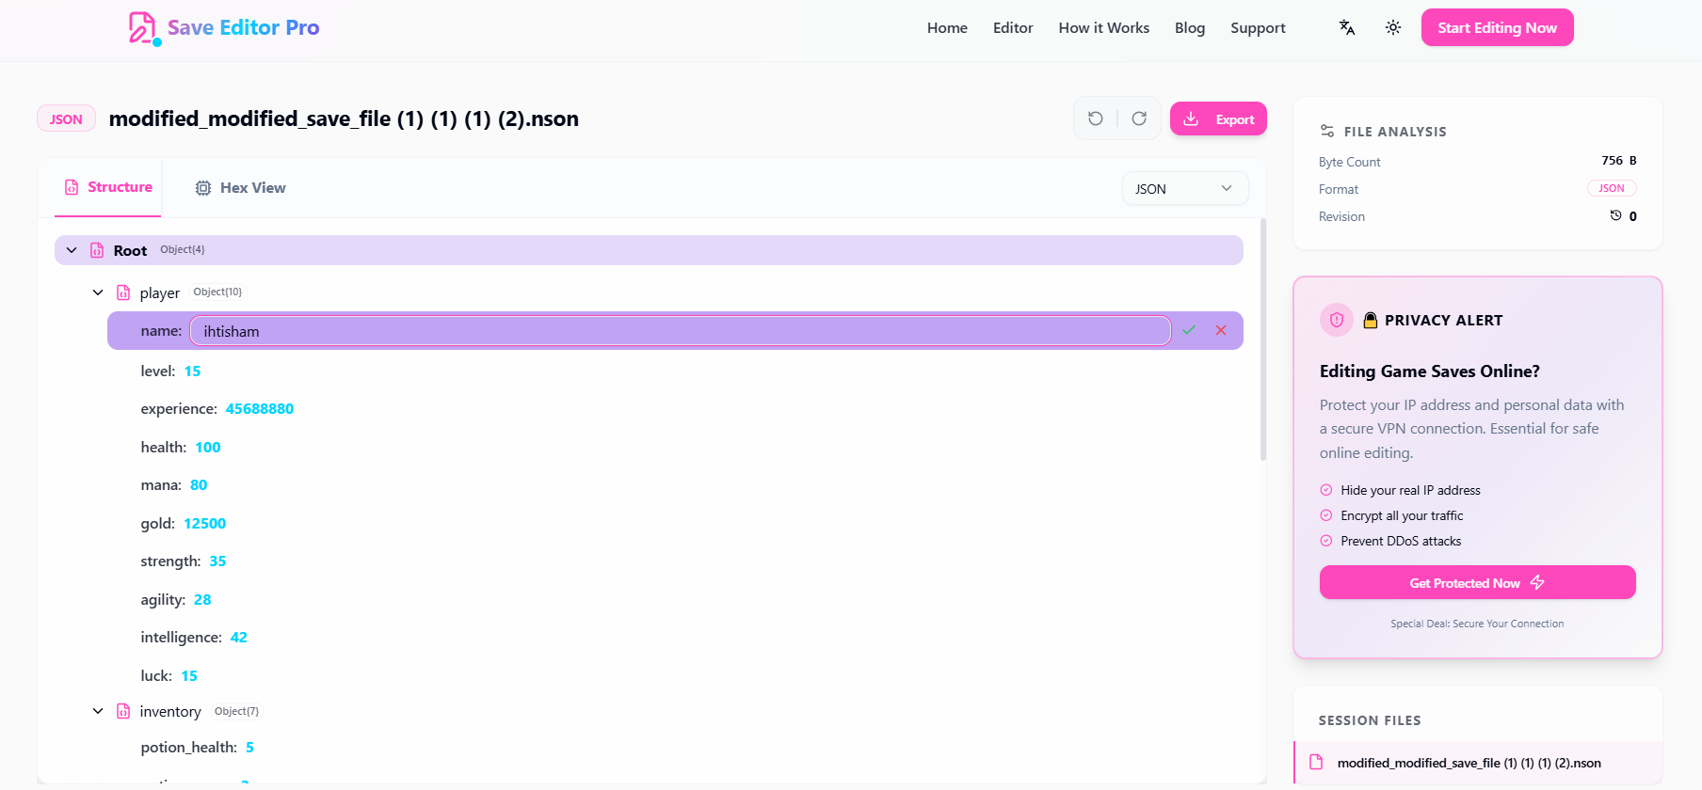Click the health value 100
The image size is (1702, 790).
[x=208, y=447]
